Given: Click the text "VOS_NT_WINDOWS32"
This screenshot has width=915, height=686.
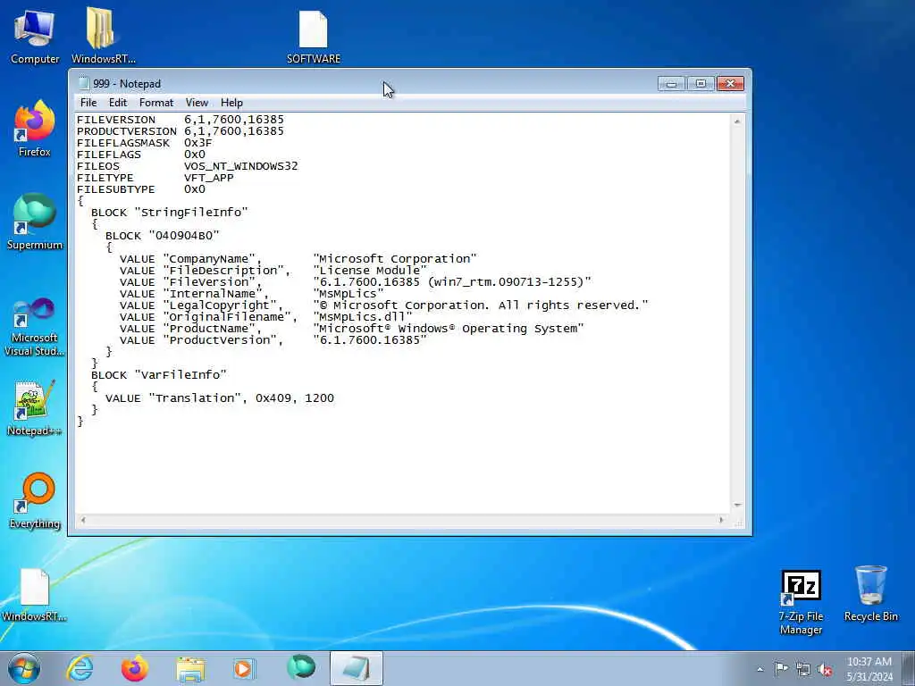Looking at the screenshot, I should (241, 166).
